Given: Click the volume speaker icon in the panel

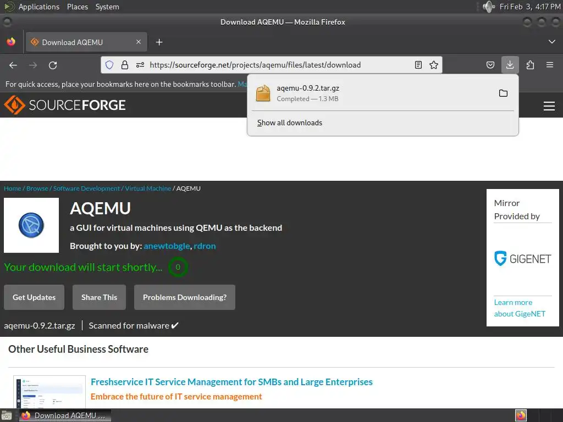Looking at the screenshot, I should (x=488, y=7).
